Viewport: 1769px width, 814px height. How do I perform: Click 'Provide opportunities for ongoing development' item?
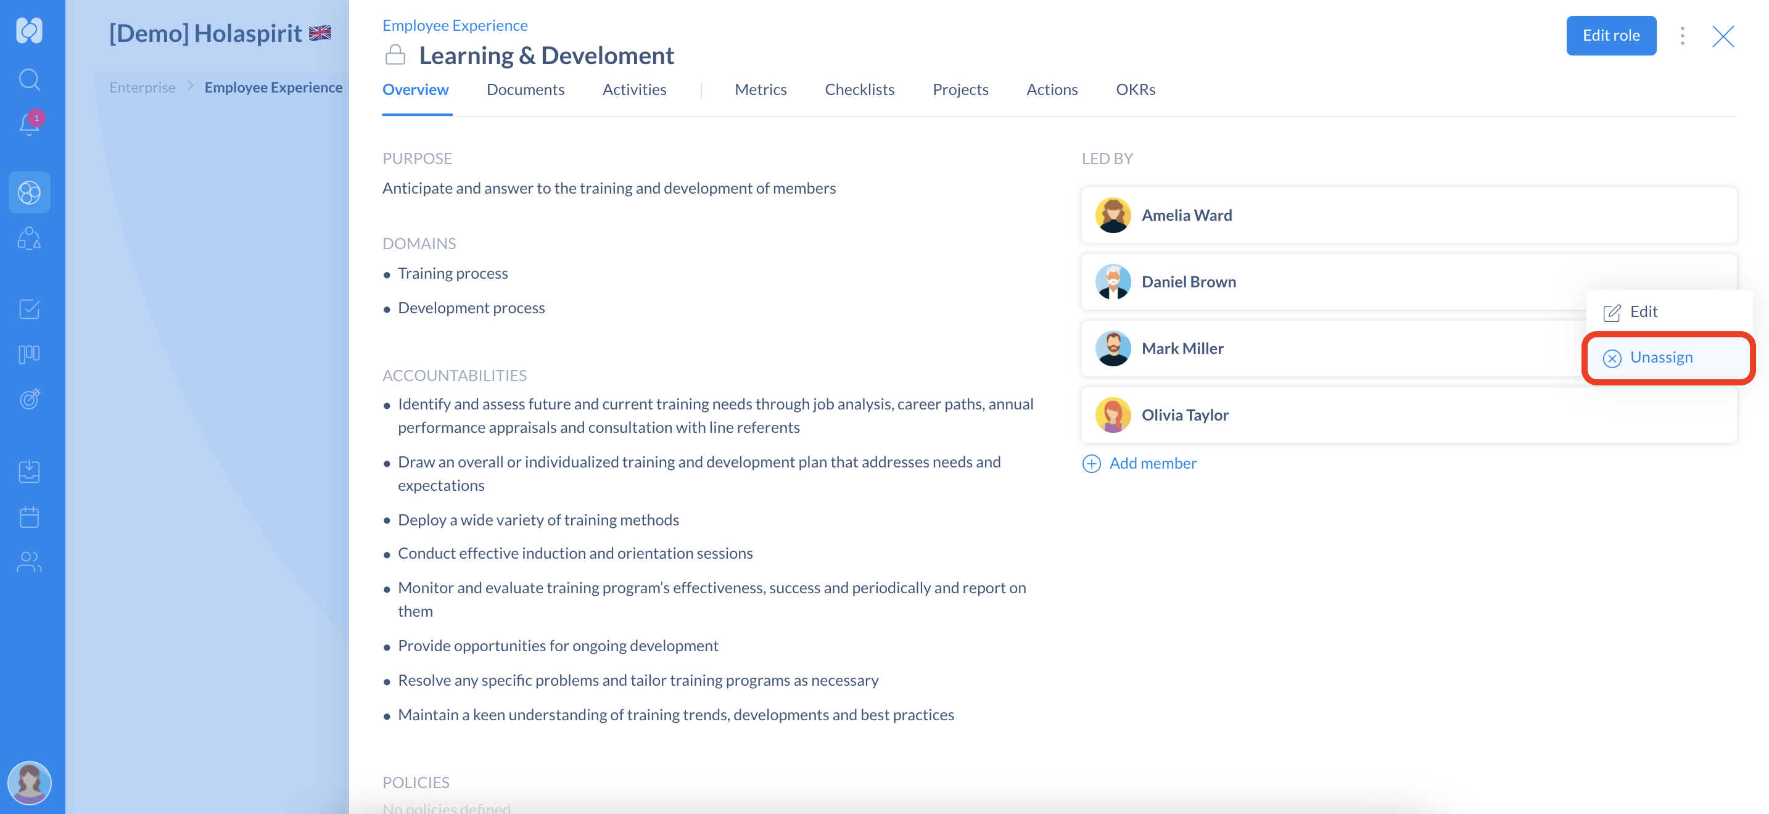pyautogui.click(x=558, y=646)
